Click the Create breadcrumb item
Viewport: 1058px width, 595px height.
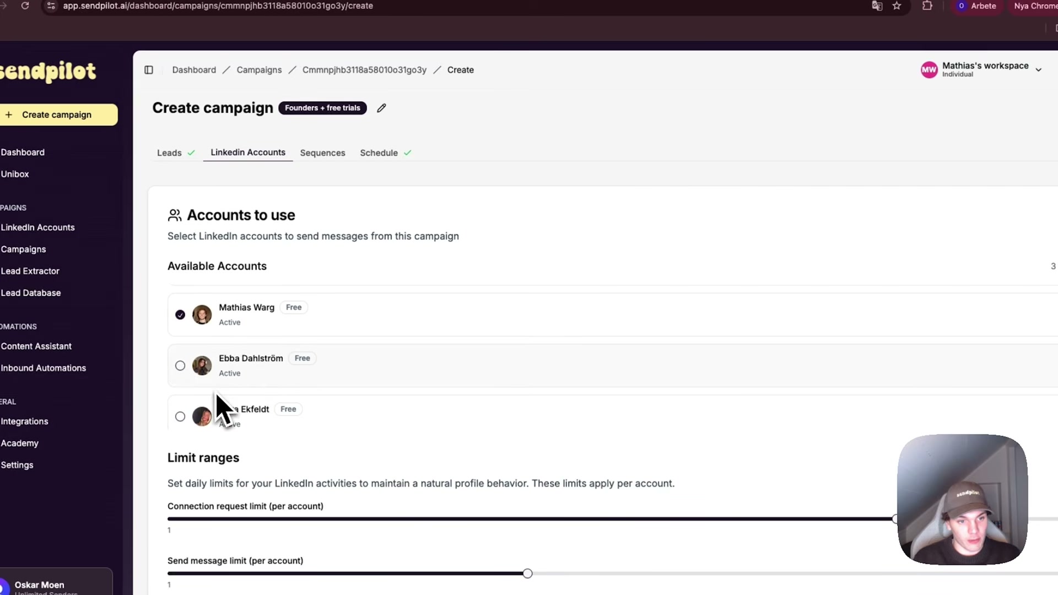(x=461, y=70)
